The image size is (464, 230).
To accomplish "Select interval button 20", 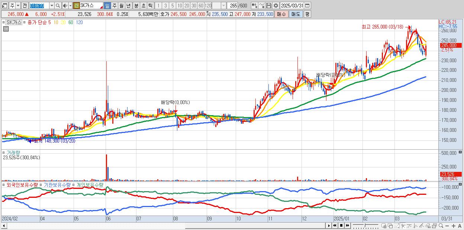I will pyautogui.click(x=187, y=6).
